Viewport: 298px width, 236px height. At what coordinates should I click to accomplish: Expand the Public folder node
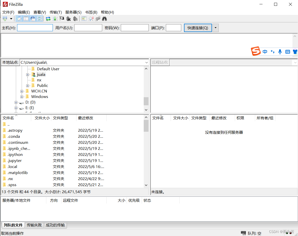(27, 86)
